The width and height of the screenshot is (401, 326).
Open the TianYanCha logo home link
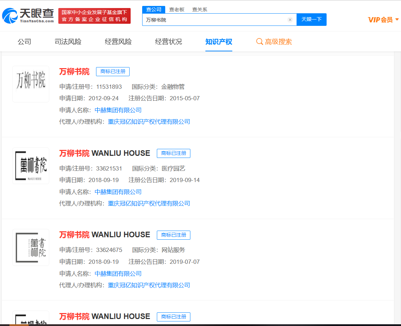tap(28, 16)
